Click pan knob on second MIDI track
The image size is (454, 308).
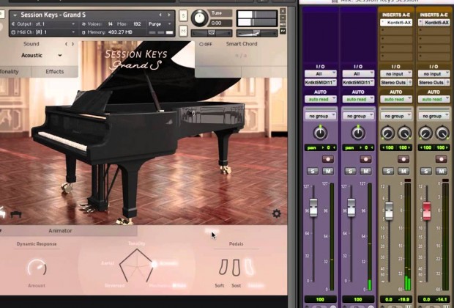tap(358, 133)
